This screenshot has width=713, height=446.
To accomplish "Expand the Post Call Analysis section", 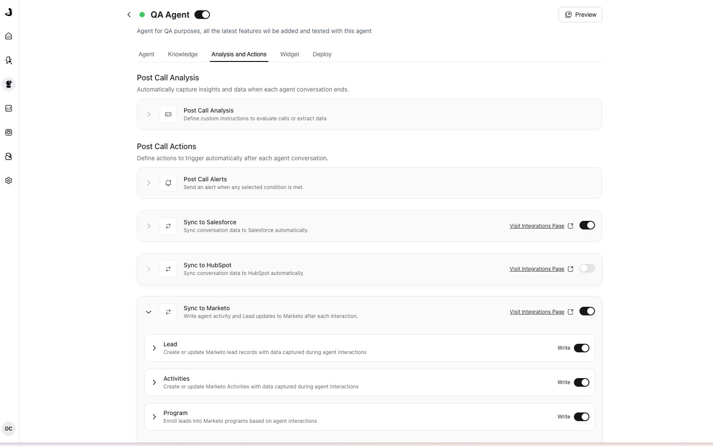I will 149,114.
